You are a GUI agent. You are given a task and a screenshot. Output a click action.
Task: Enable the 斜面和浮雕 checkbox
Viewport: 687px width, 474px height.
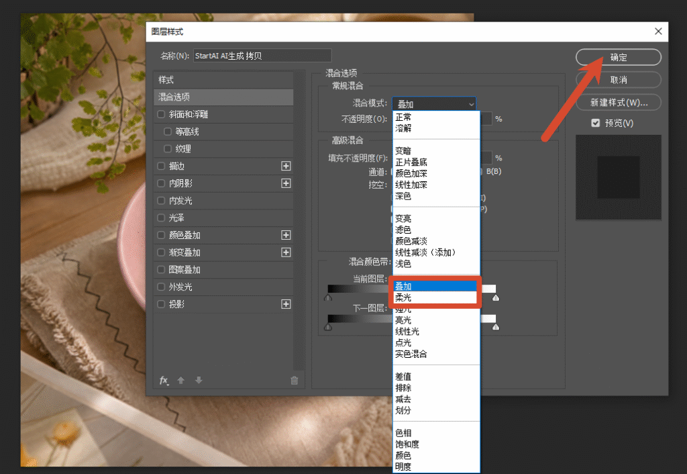point(161,114)
